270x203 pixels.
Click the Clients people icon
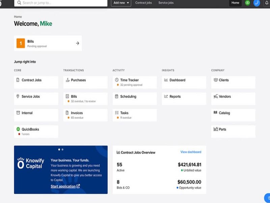216,80
